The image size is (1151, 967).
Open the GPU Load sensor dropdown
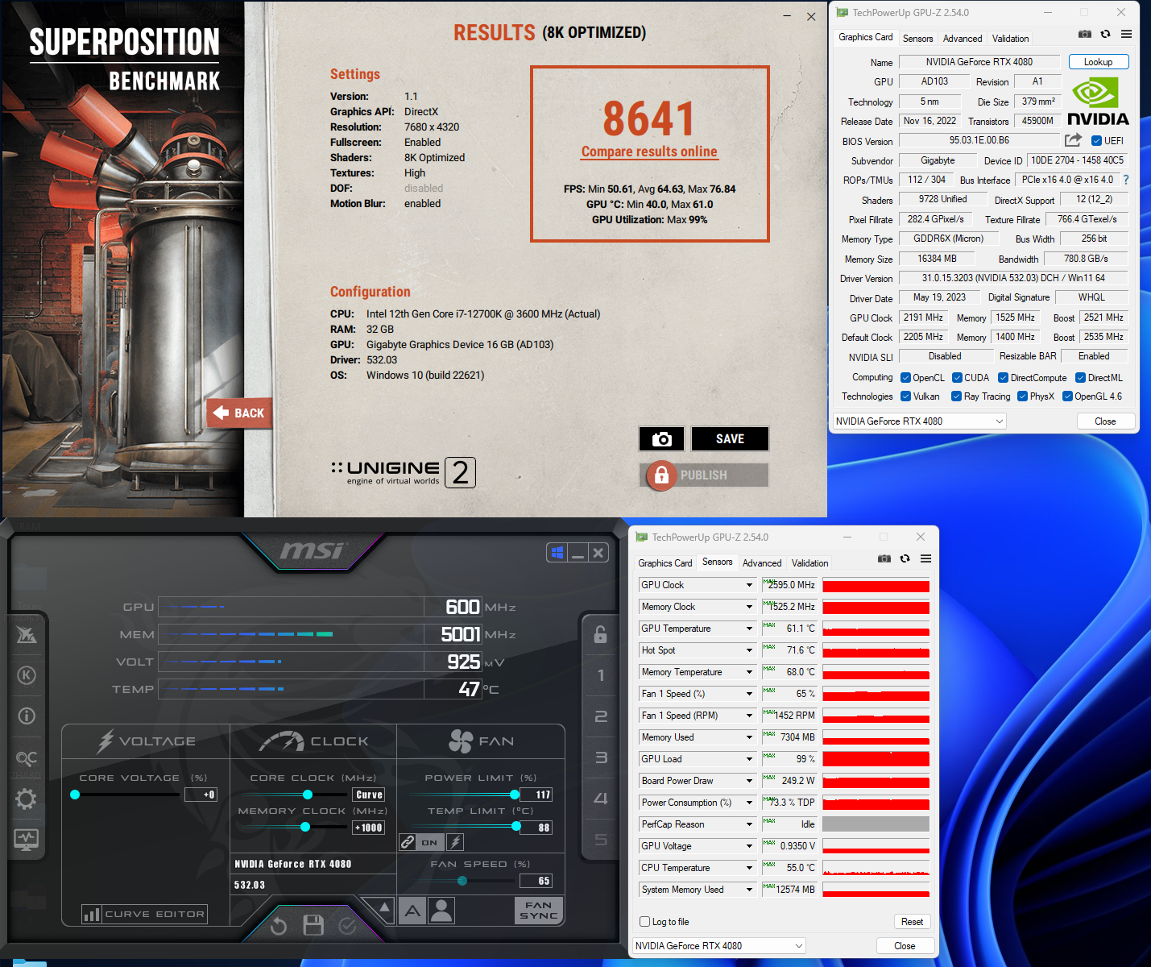pyautogui.click(x=749, y=759)
